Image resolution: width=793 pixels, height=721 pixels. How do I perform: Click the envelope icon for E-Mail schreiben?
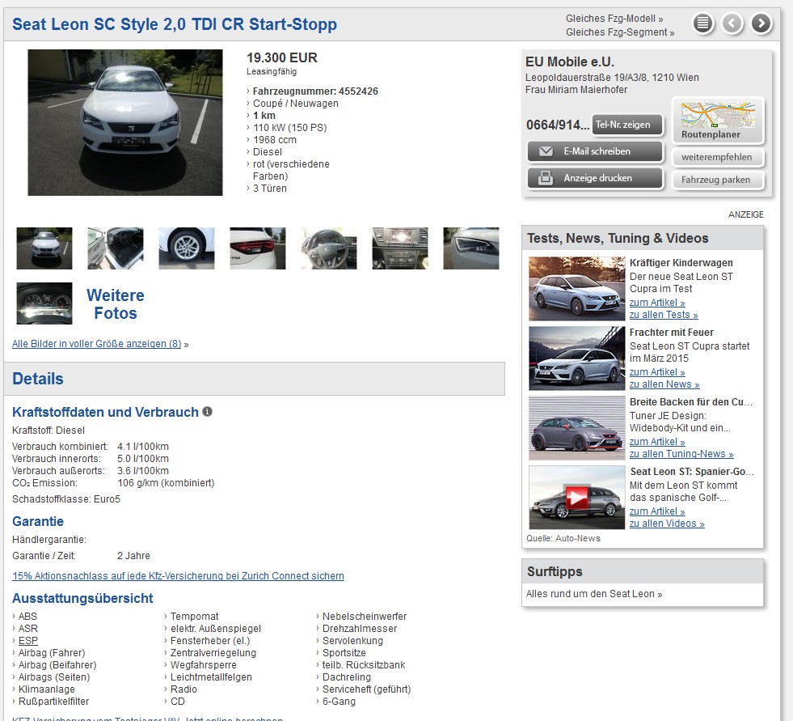546,151
